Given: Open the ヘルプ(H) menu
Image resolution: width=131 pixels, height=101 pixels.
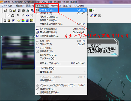Looking at the screenshot, I should click(79, 6).
